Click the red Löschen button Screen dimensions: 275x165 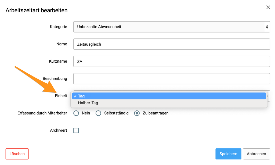click(x=17, y=154)
